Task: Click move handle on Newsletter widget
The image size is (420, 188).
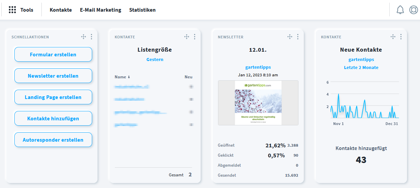Action: point(290,37)
